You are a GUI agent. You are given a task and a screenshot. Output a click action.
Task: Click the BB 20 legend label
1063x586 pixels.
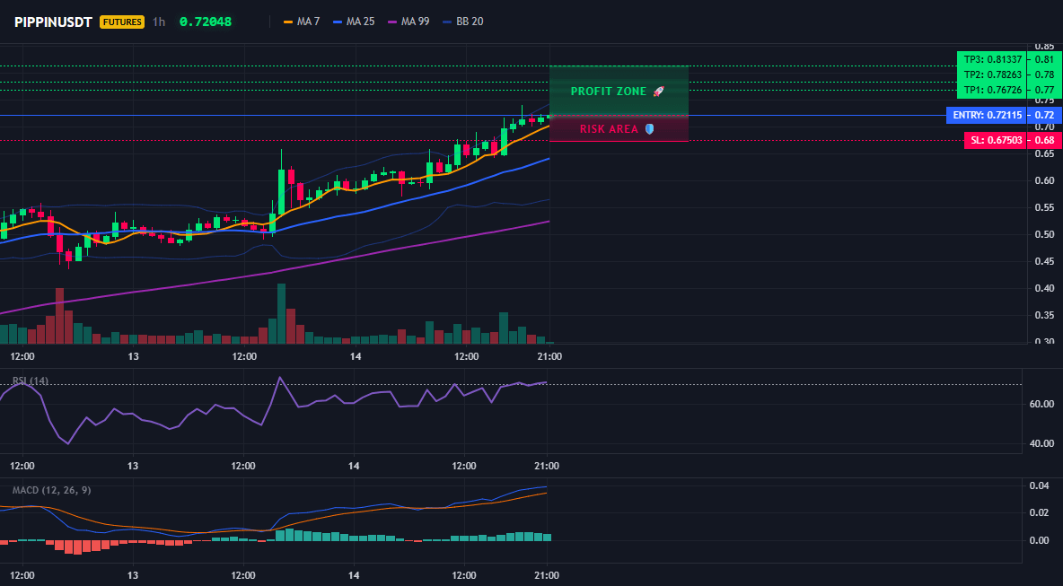point(470,22)
